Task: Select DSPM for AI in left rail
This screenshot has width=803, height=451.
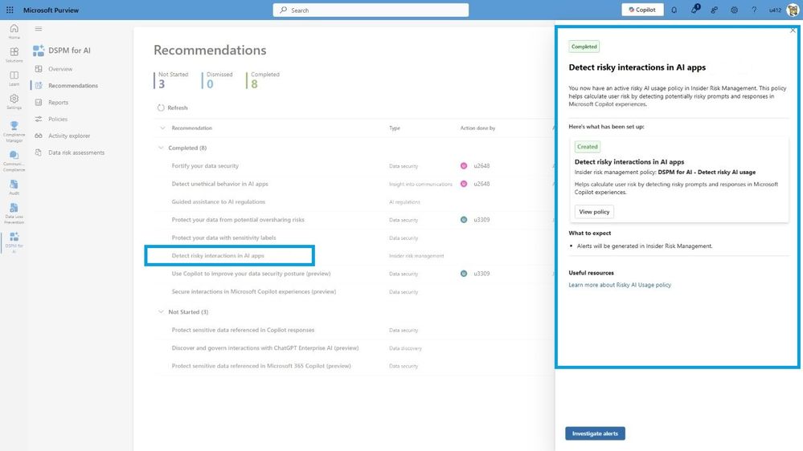Action: click(14, 242)
